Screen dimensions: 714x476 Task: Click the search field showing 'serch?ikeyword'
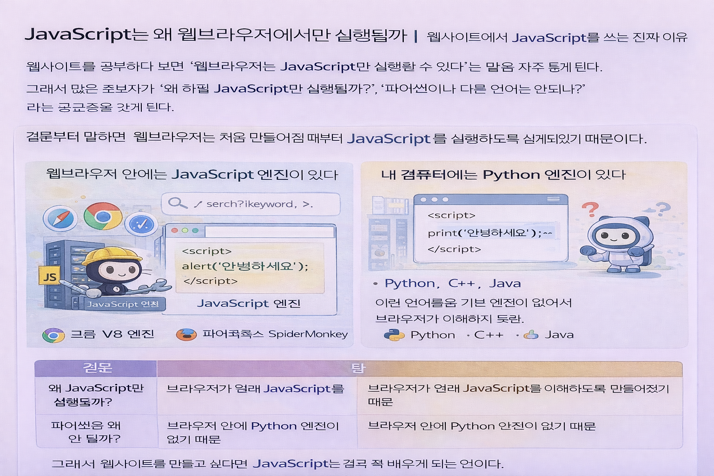pyautogui.click(x=251, y=204)
